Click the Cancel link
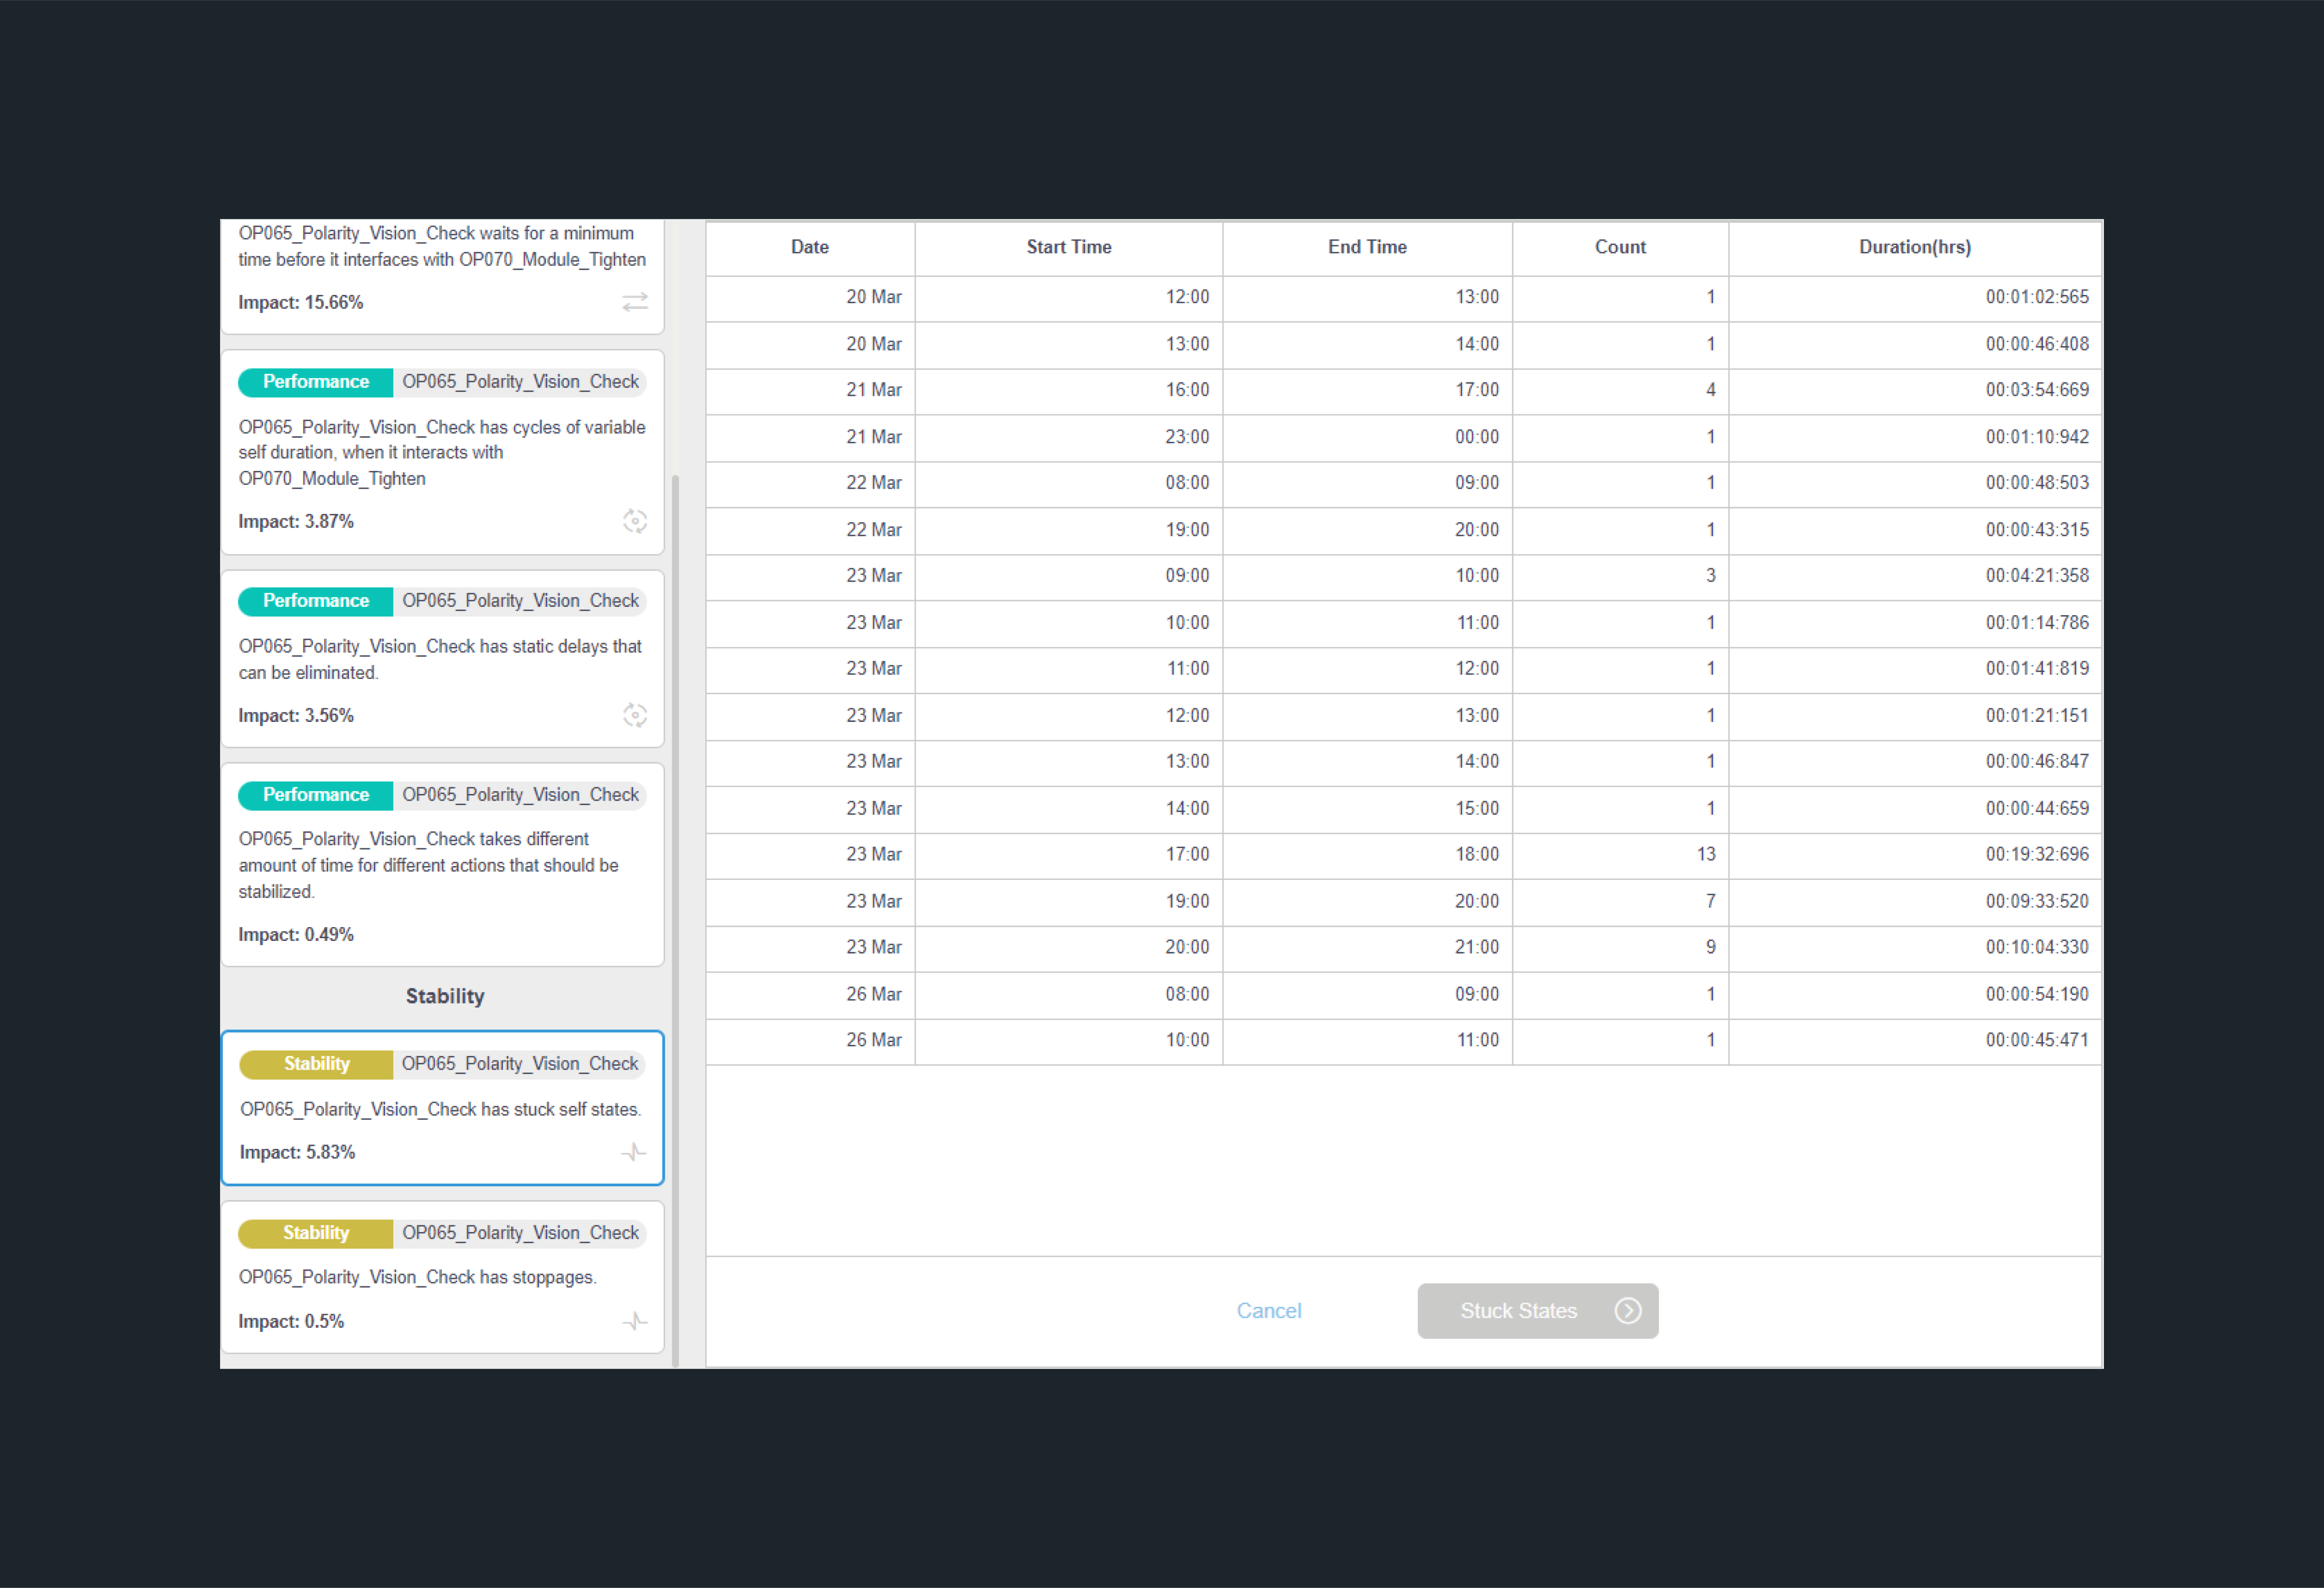Image resolution: width=2324 pixels, height=1588 pixels. click(1268, 1310)
